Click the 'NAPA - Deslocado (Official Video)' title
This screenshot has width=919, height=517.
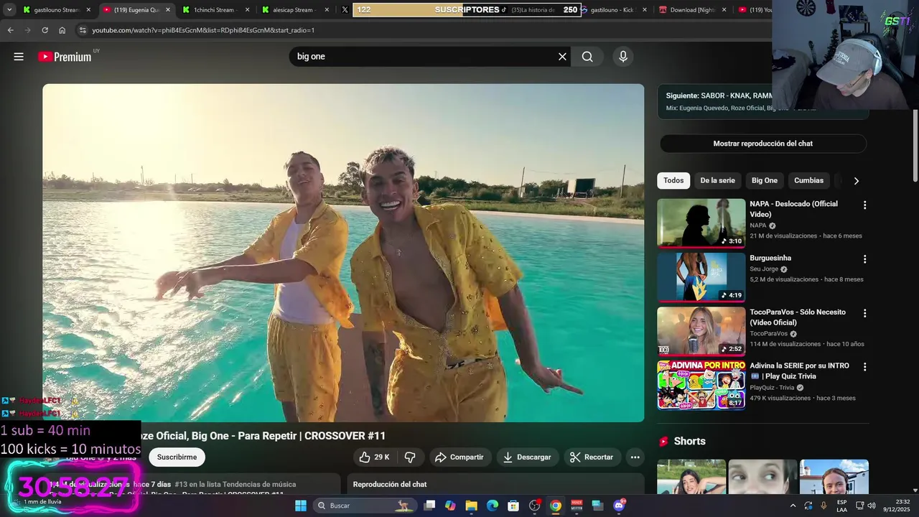[x=794, y=209]
